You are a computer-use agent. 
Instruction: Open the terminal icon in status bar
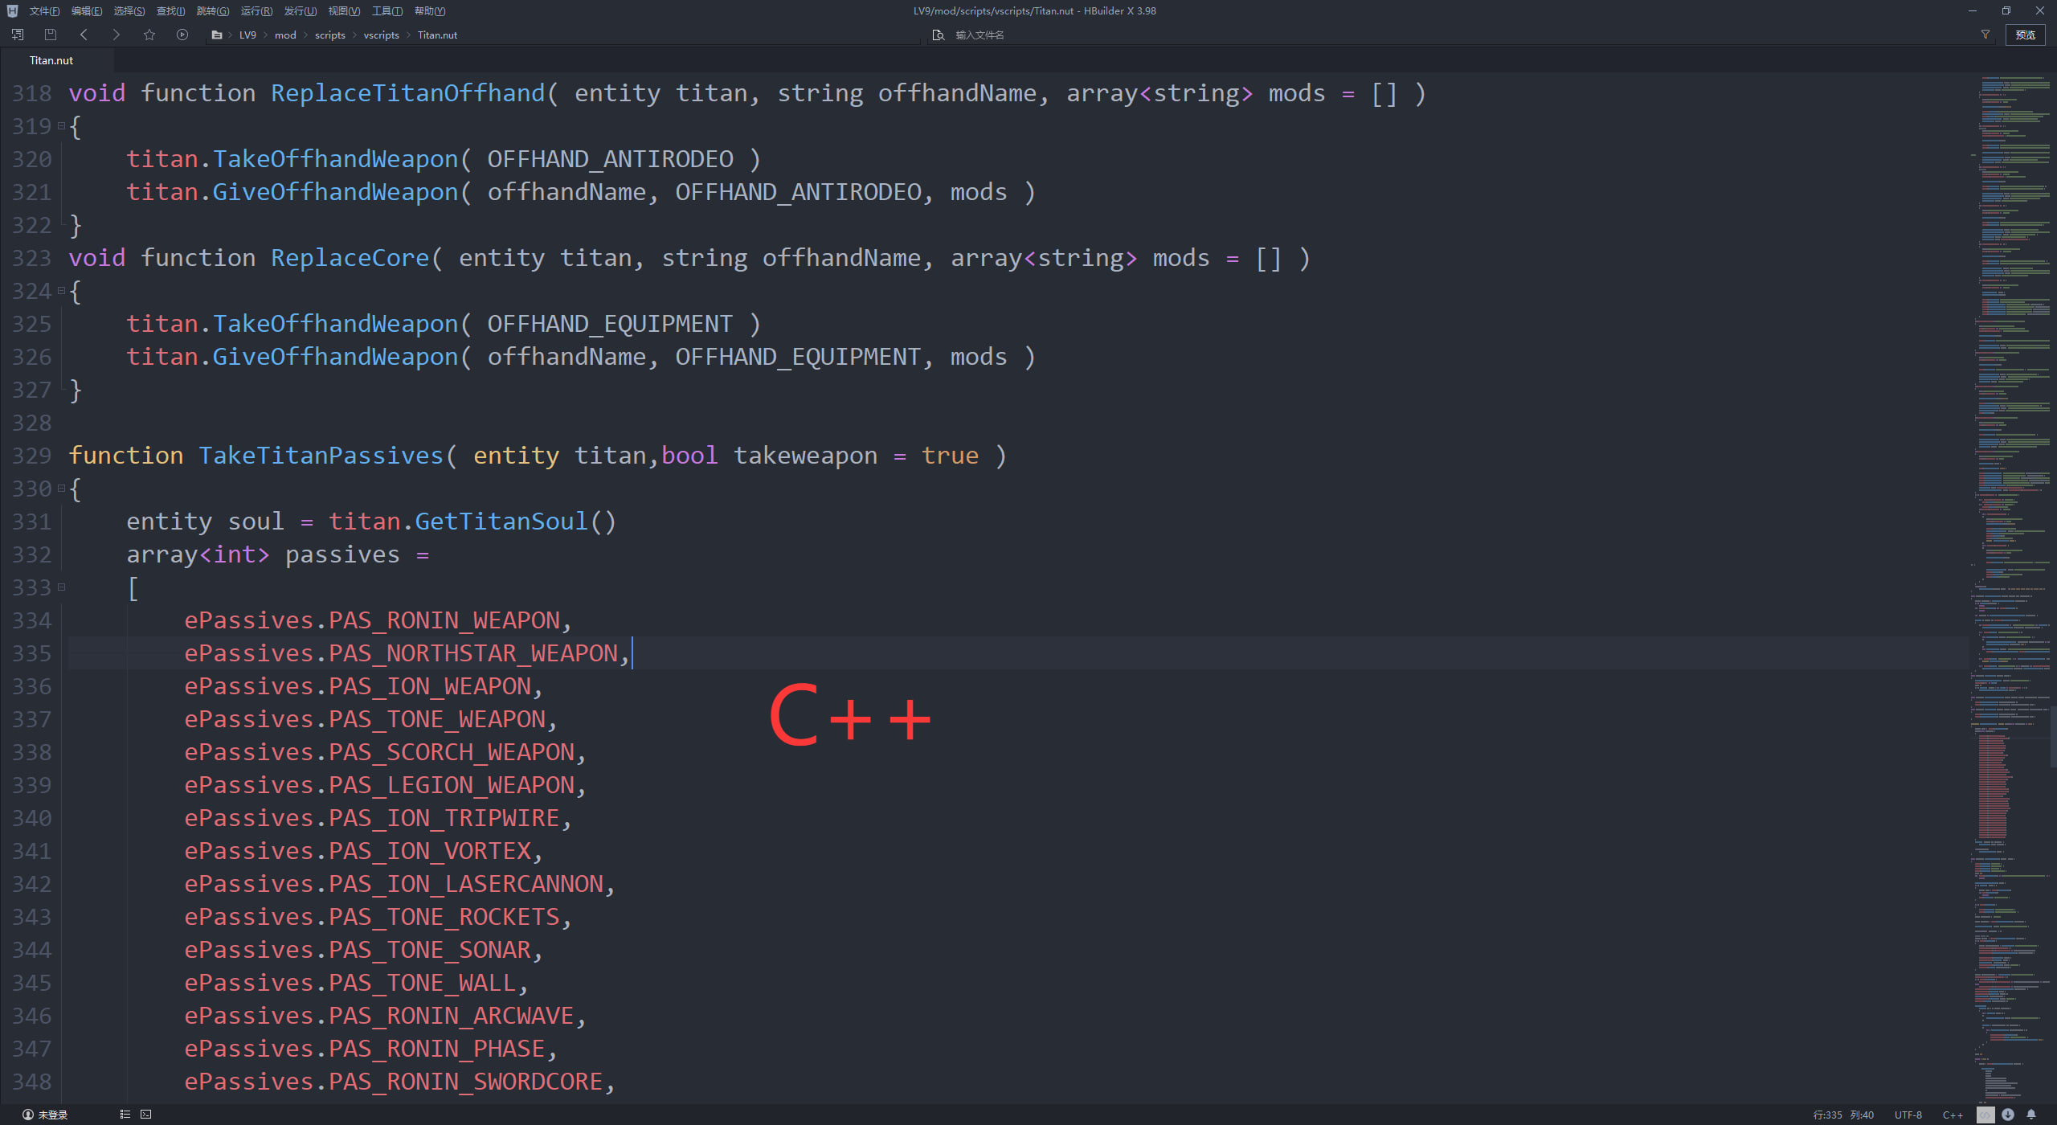pos(145,1115)
